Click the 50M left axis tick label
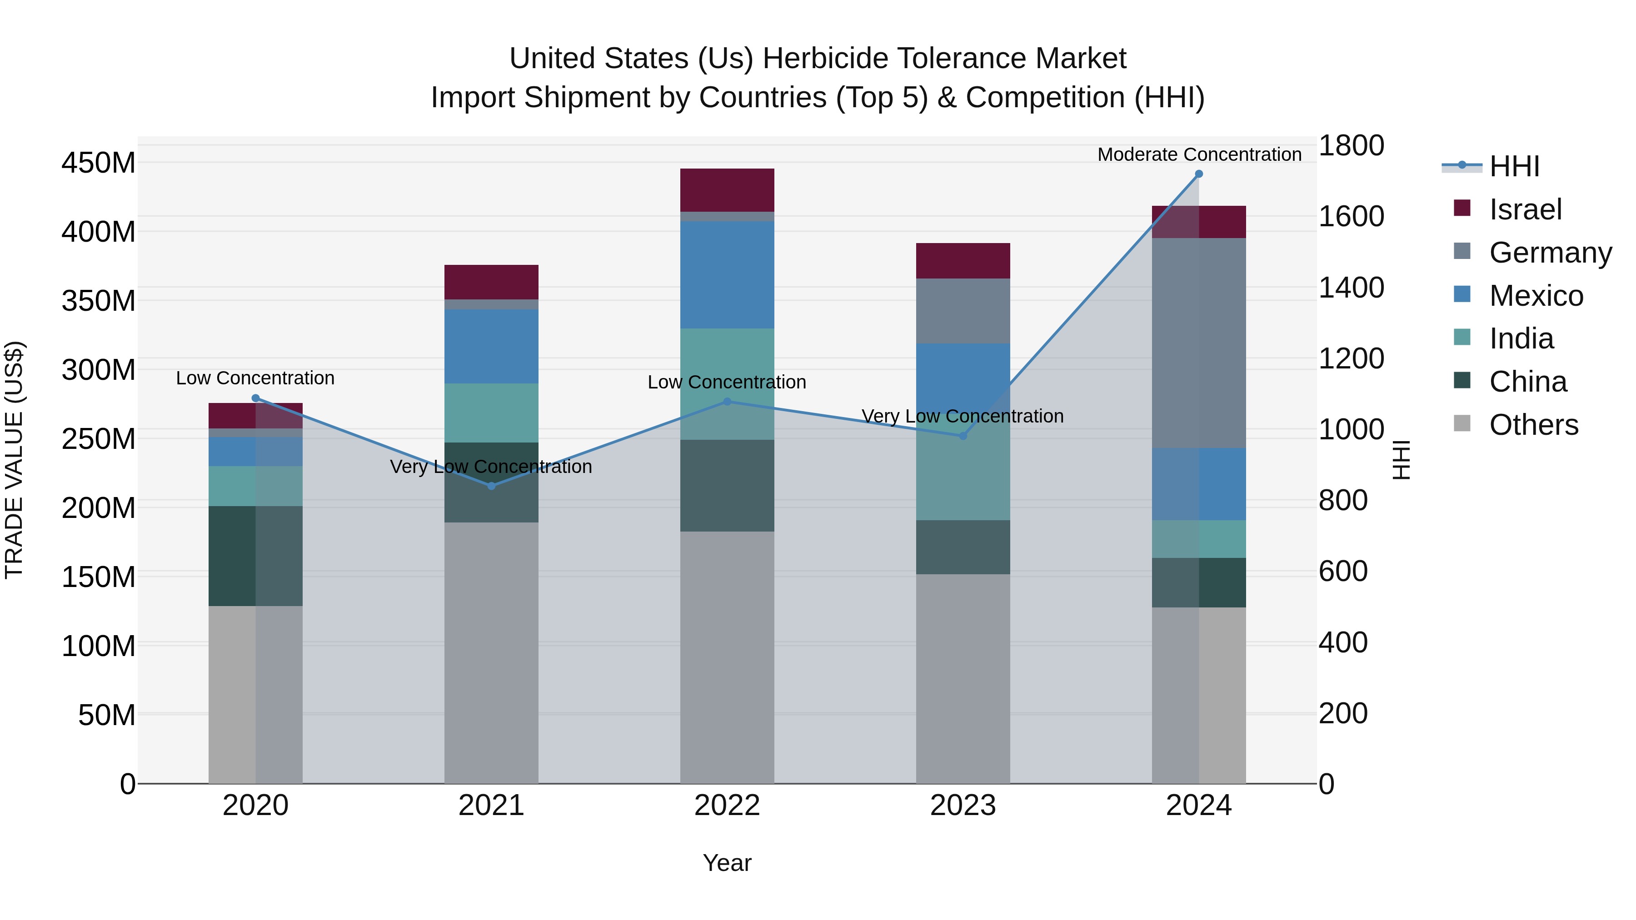 pyautogui.click(x=107, y=715)
